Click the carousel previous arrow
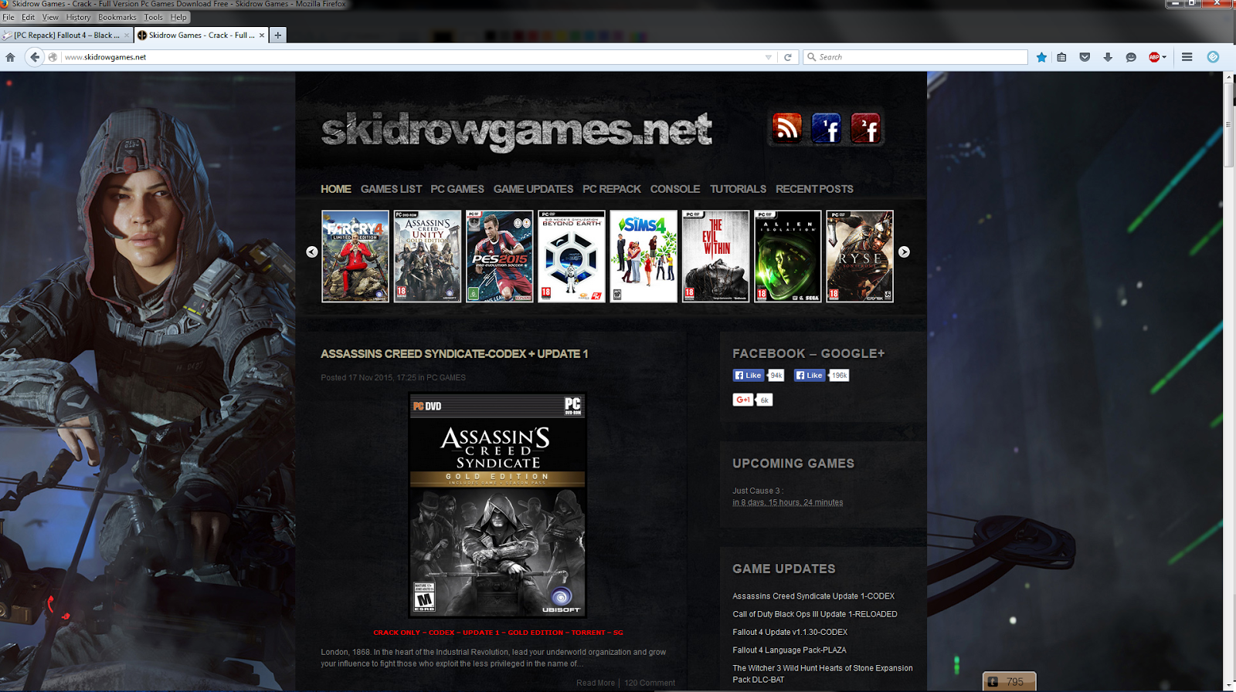 tap(312, 251)
